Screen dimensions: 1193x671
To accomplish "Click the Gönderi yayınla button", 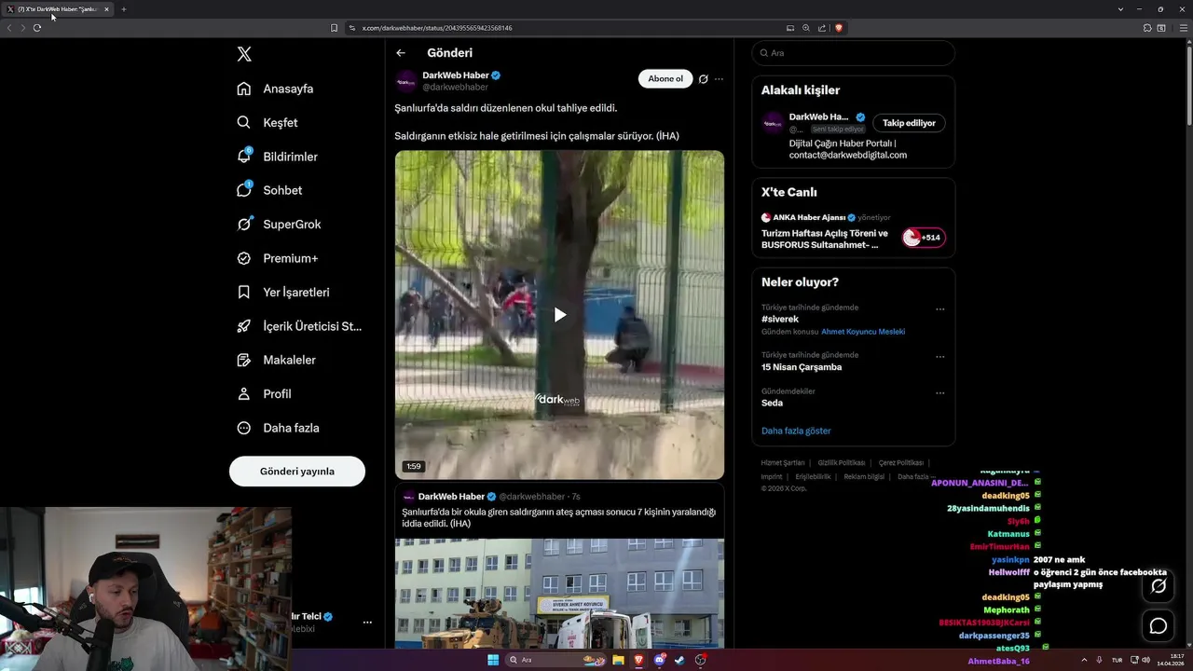I will pos(297,472).
